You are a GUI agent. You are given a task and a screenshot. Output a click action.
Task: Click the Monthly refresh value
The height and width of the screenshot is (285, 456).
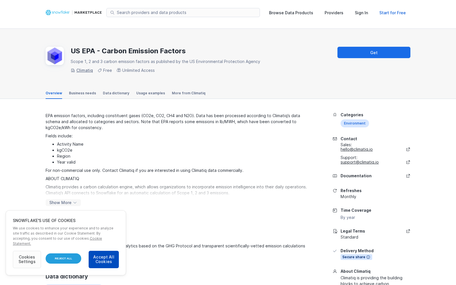[348, 197]
